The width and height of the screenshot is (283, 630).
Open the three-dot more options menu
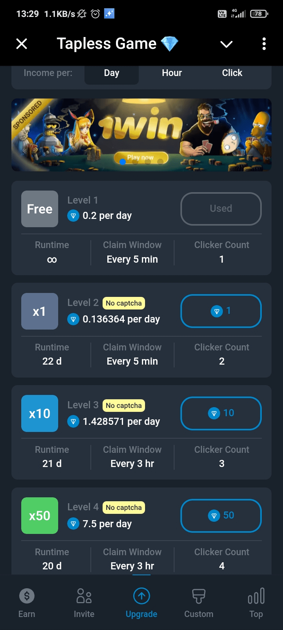click(x=264, y=44)
